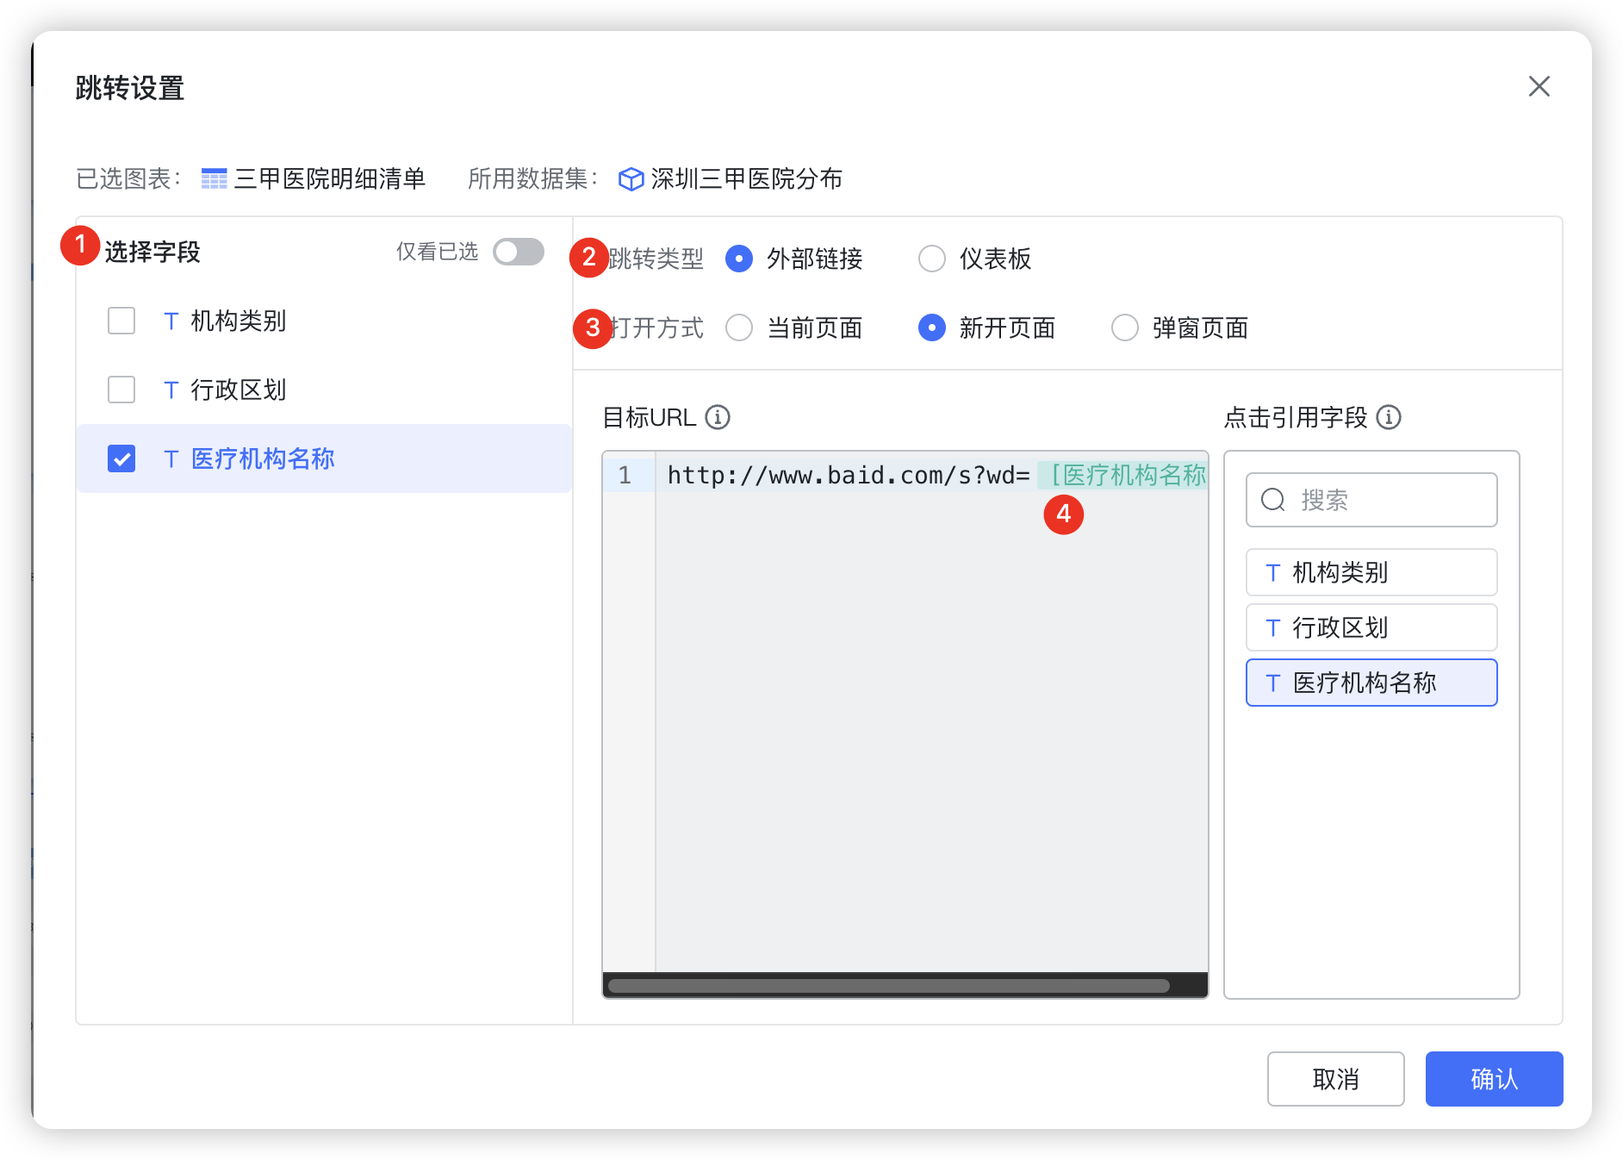Toggle the 仅看已选 switch
This screenshot has height=1160, width=1623.
click(x=519, y=252)
